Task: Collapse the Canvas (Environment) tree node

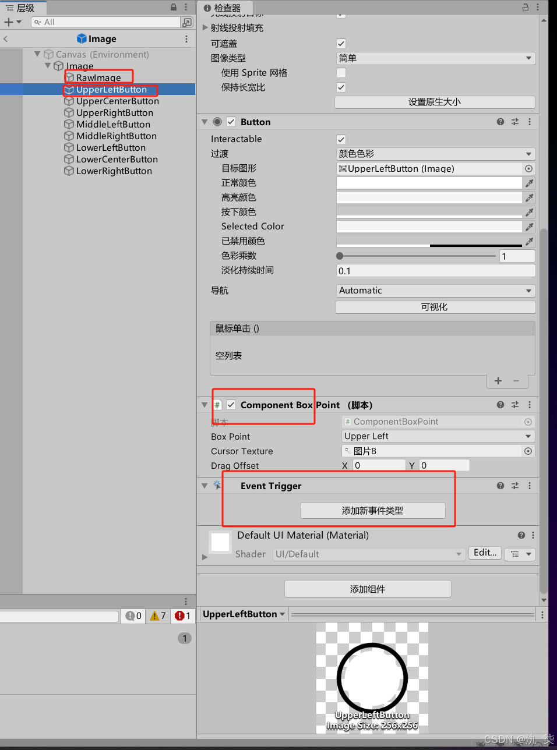Action: tap(38, 54)
